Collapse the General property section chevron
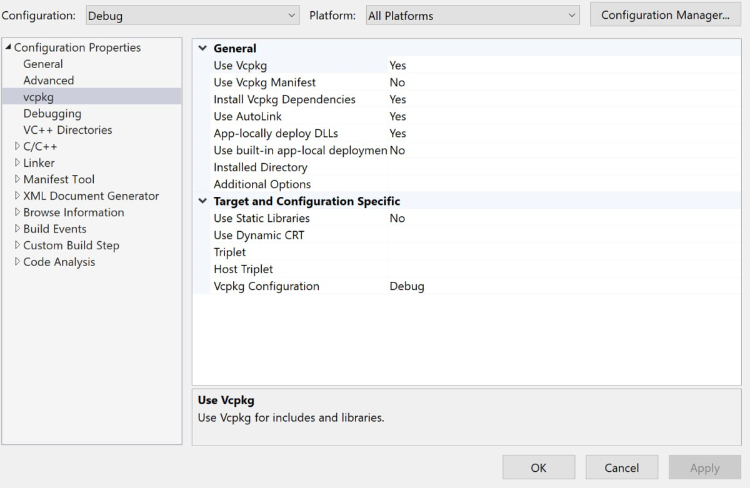750x488 pixels. point(202,48)
